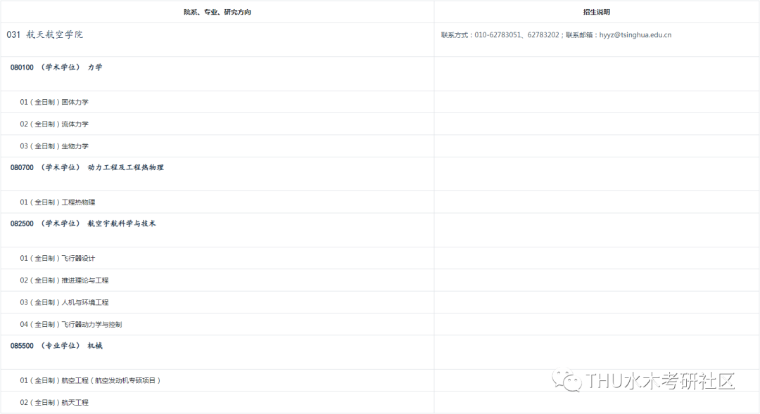Open the 080700 动力工程及工程热物理 heading

point(87,167)
